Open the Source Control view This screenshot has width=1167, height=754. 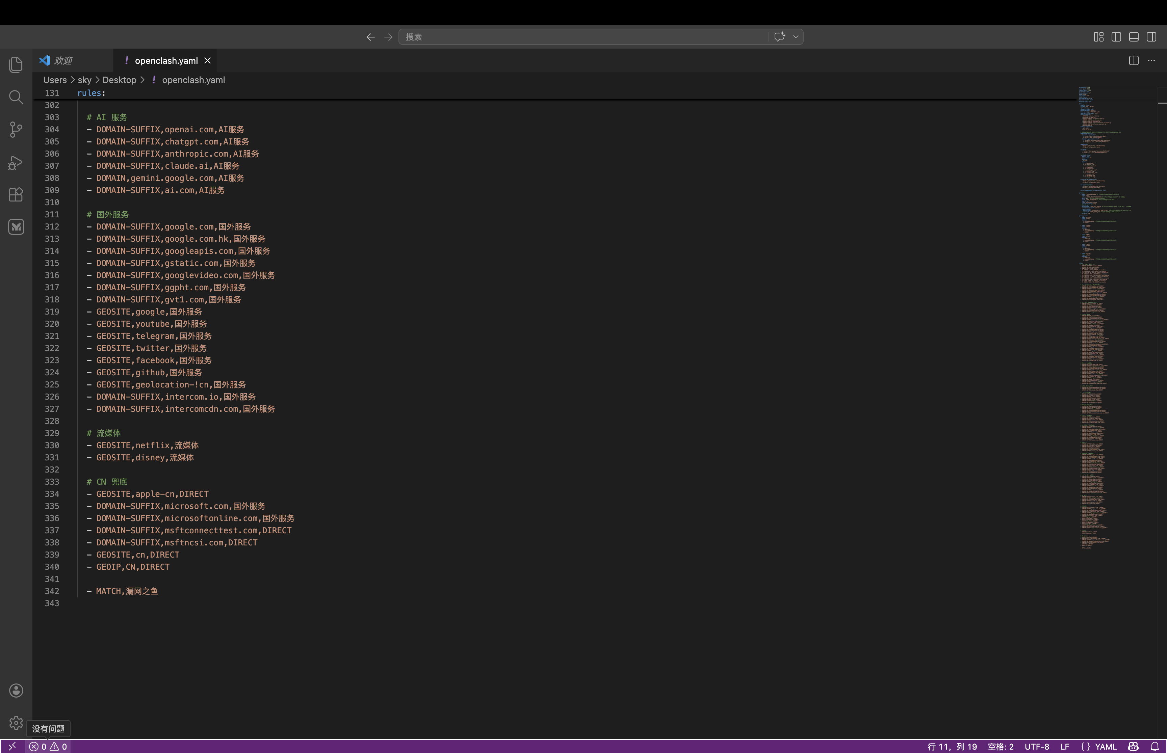[16, 130]
